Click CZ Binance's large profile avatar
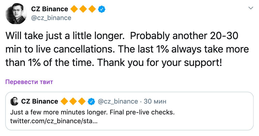Image resolution: width=259 pixels, height=136 pixels. click(x=16, y=14)
